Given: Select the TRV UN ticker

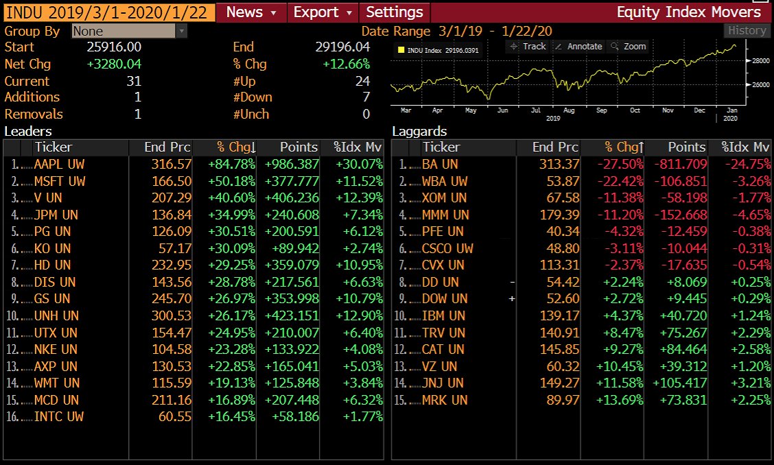Looking at the screenshot, I should tap(444, 333).
